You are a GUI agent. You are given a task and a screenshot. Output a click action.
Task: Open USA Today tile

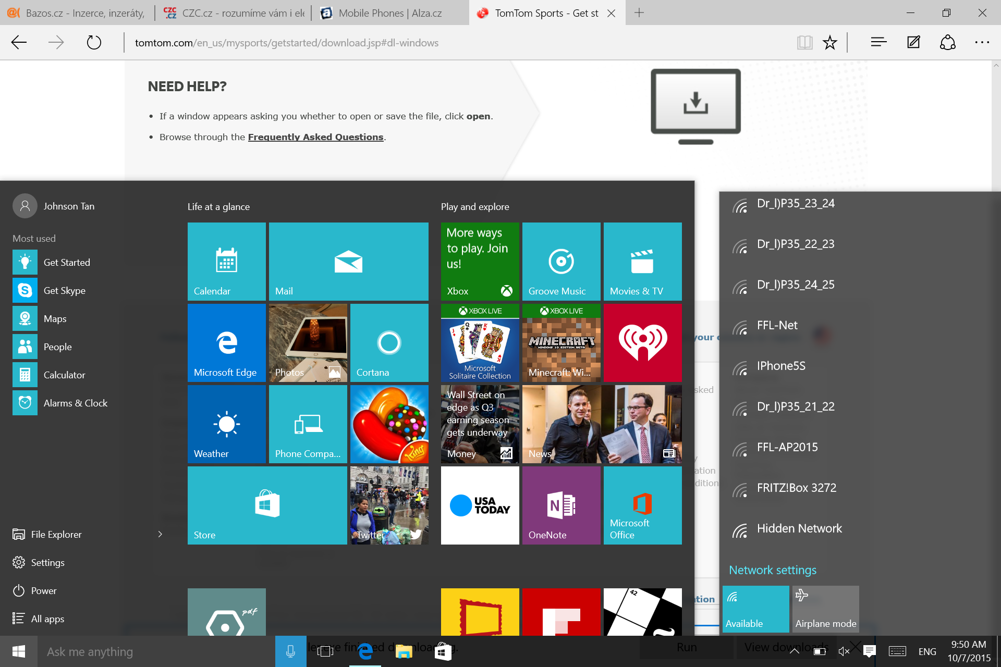(x=480, y=505)
